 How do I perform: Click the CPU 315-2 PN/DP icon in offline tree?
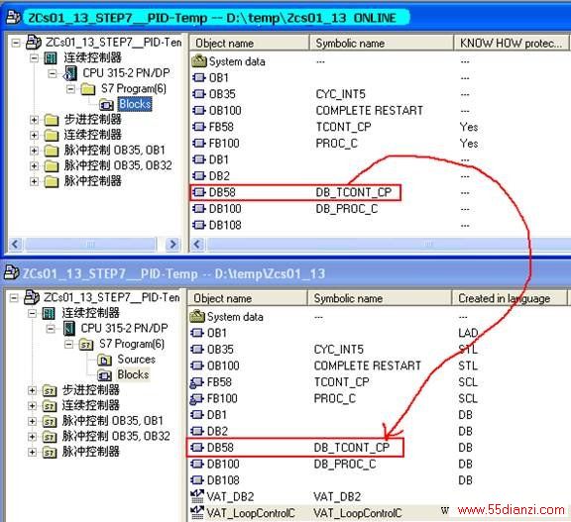(69, 328)
